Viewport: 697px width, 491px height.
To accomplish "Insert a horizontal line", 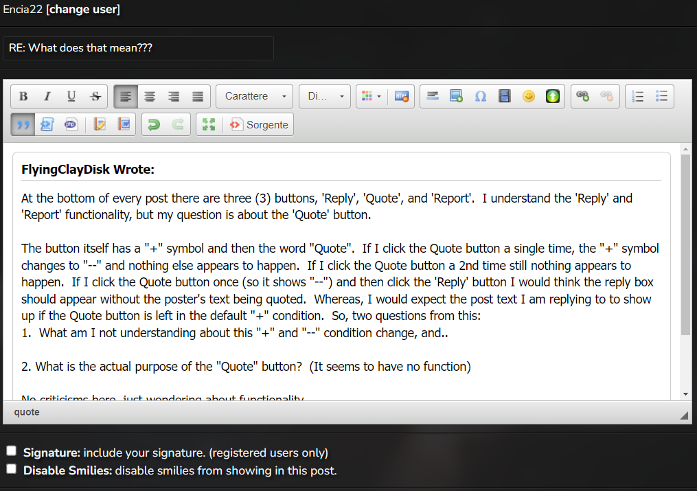I will point(433,96).
